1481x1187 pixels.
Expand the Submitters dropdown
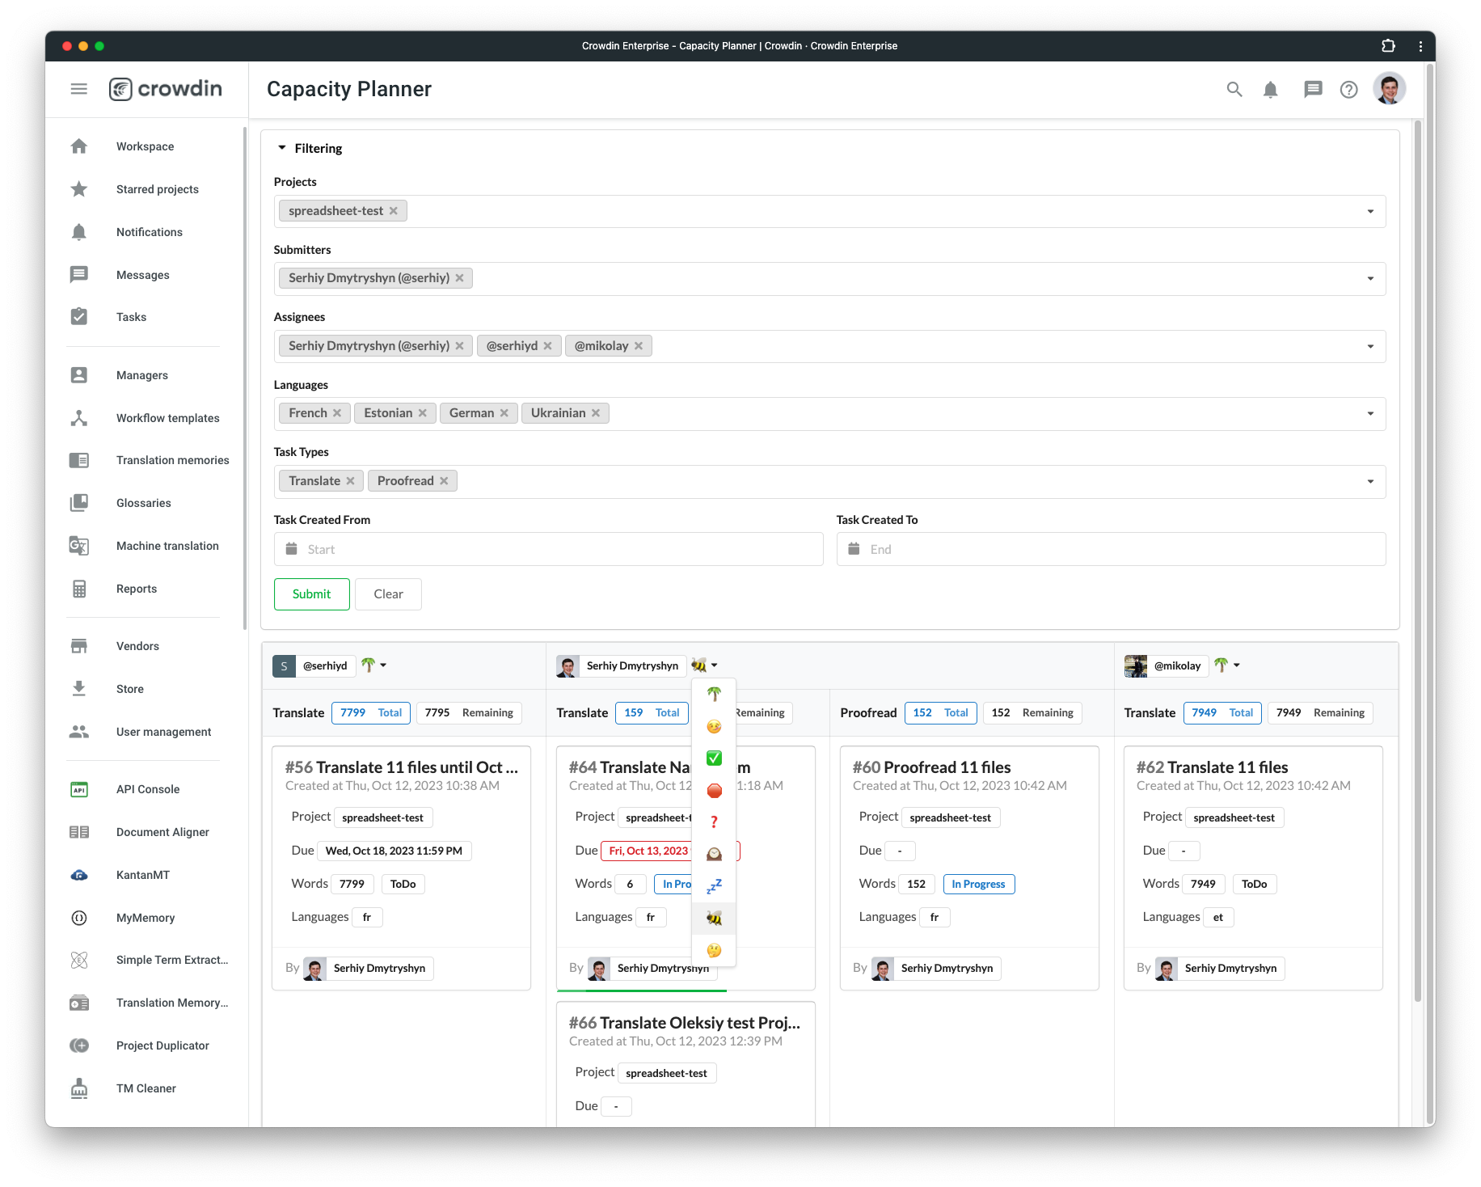point(1370,278)
